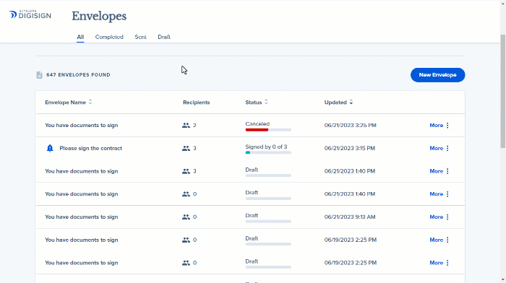Click More for Please sign the contract
Image resolution: width=506 pixels, height=283 pixels.
click(437, 148)
